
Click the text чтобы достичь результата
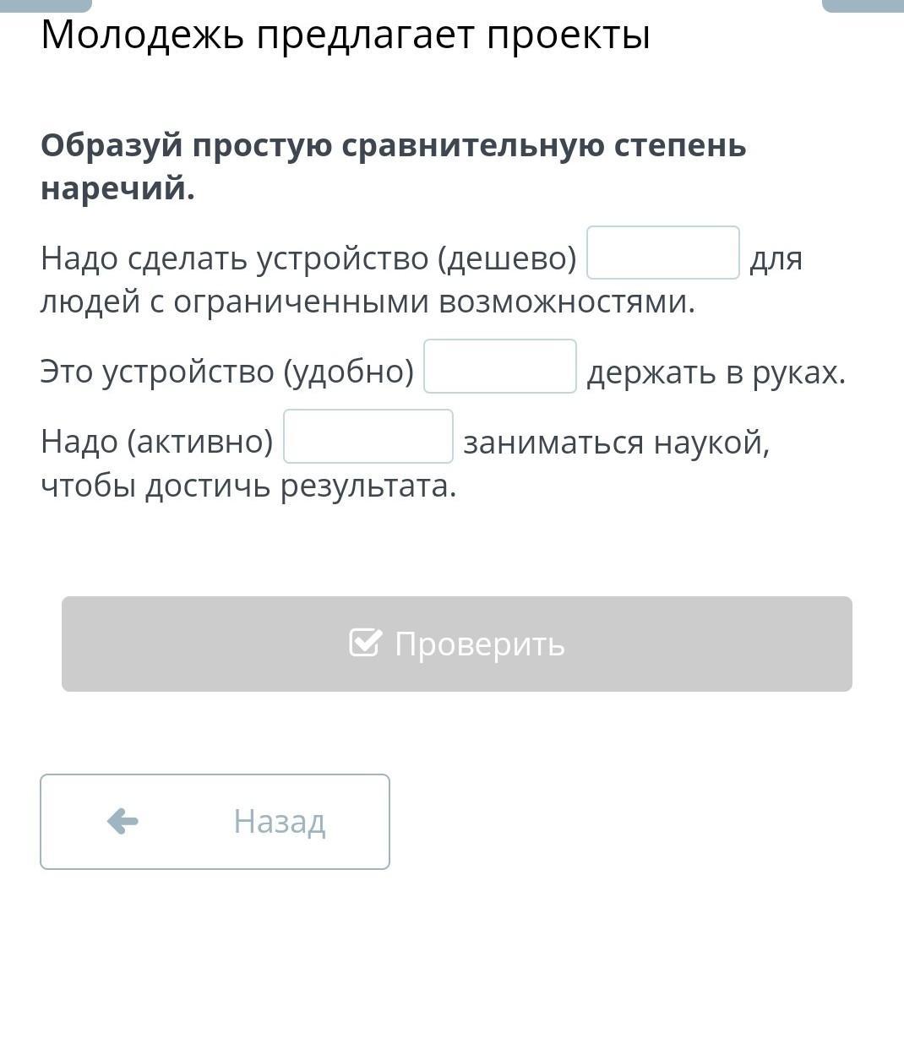tap(248, 486)
